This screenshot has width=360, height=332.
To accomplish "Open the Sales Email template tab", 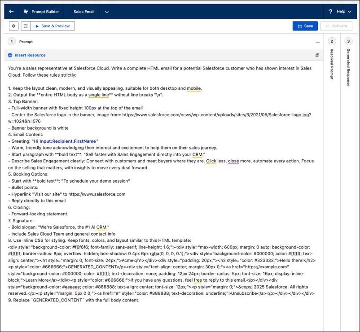I will [x=84, y=12].
